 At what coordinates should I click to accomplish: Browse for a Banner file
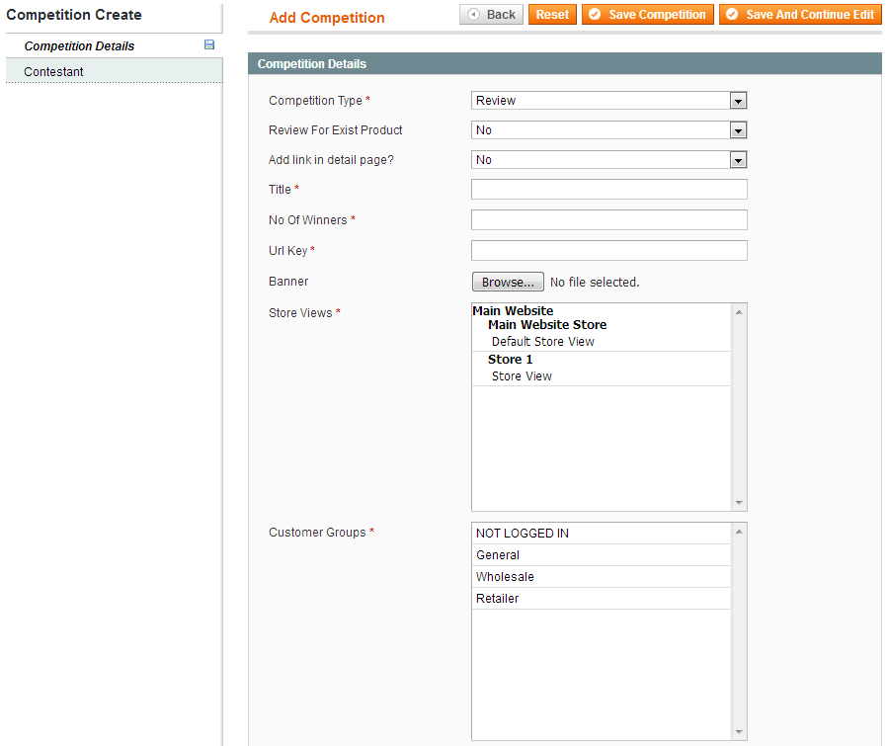tap(508, 283)
